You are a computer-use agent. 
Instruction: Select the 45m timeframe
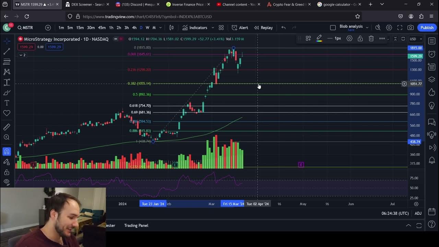click(x=102, y=28)
